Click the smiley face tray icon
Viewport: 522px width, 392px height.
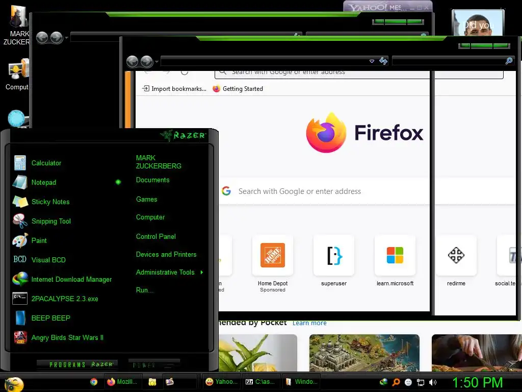point(408,383)
